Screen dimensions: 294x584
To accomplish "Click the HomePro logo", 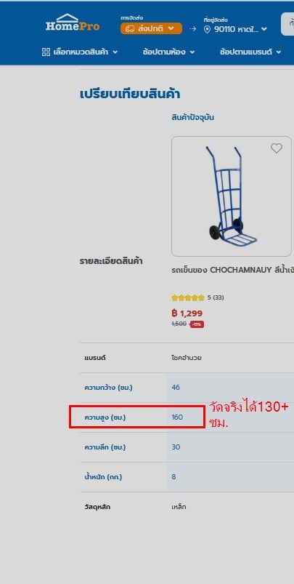I will [x=73, y=23].
